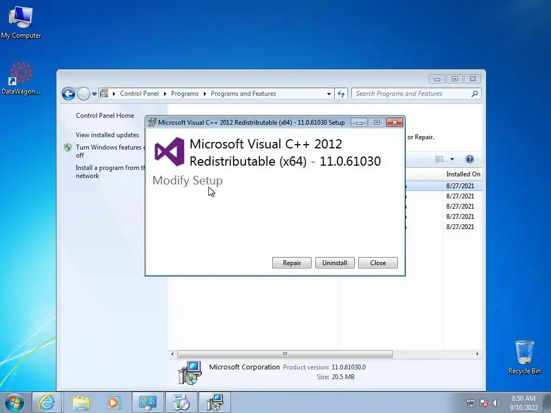Click the network icon in the system tray
The image size is (551, 413).
[x=470, y=403]
